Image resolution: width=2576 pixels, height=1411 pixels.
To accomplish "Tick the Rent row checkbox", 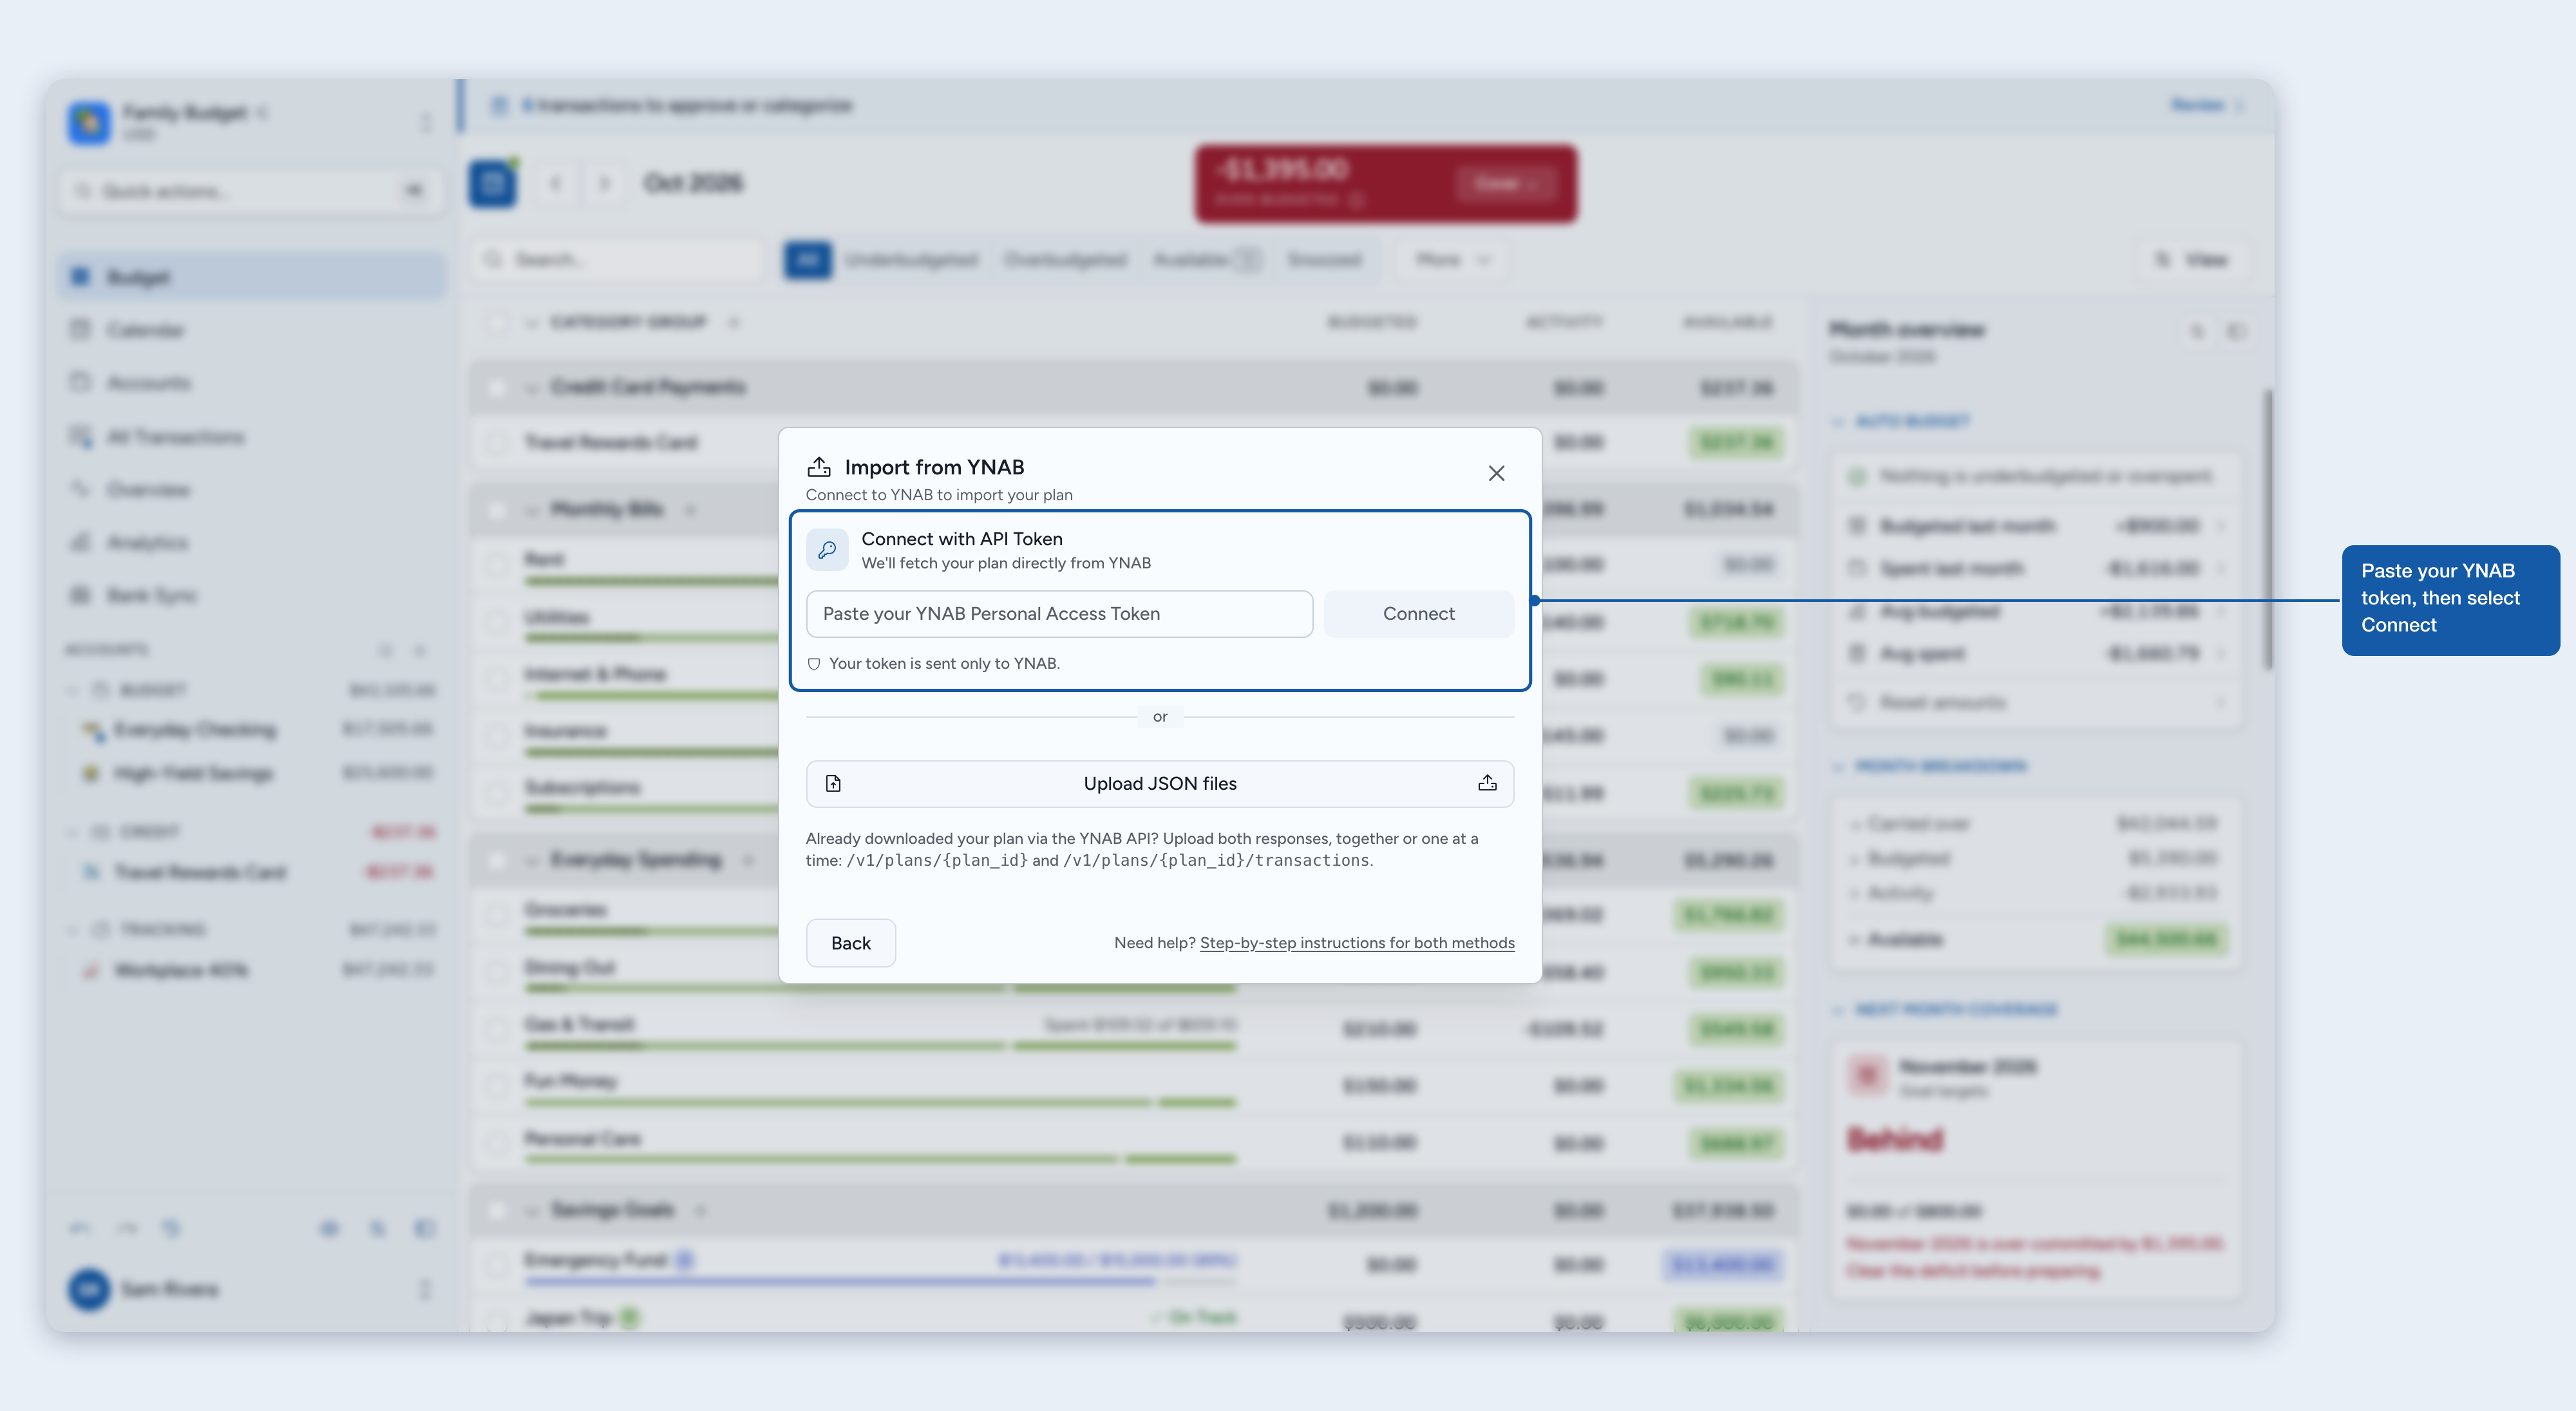I will click(x=496, y=565).
